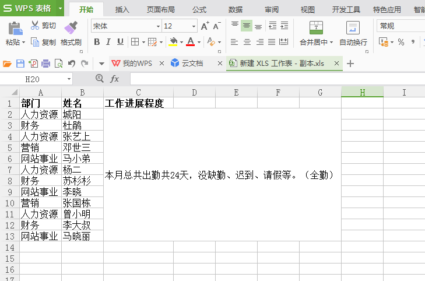Open number format 常规 combo box
The width and height of the screenshot is (425, 281).
pyautogui.click(x=401, y=26)
